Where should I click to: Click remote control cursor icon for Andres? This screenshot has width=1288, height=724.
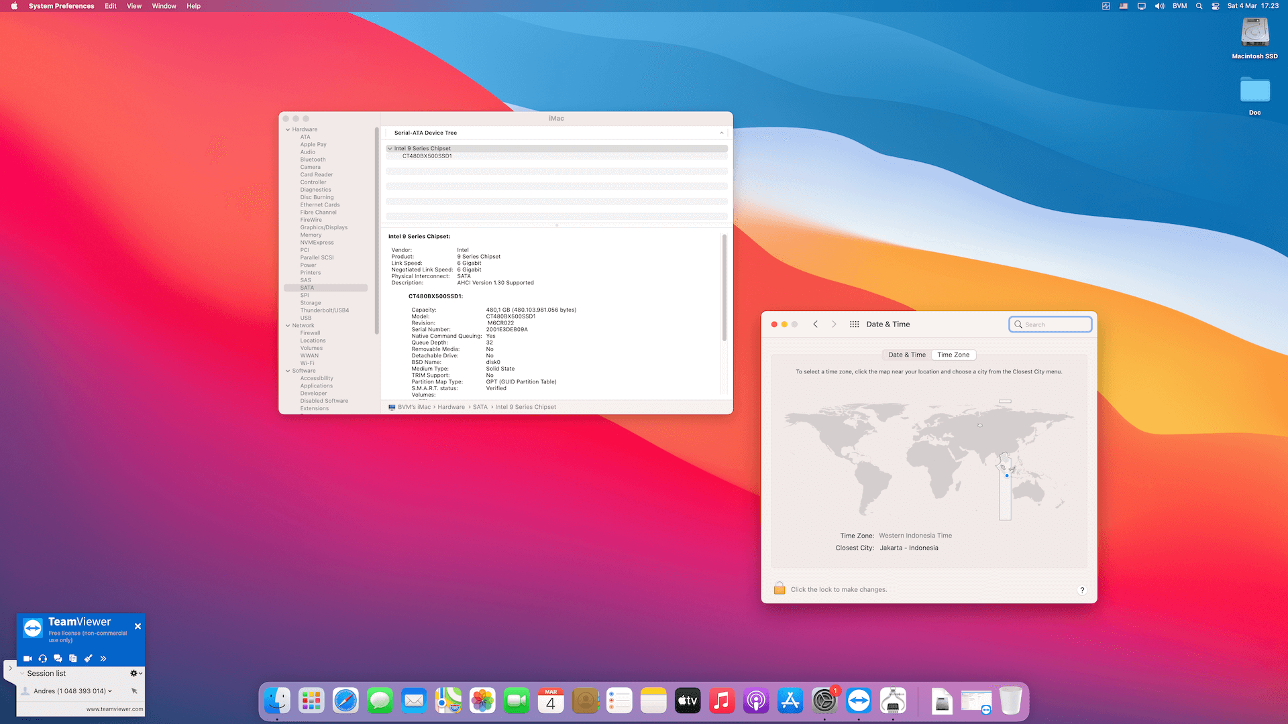134,691
